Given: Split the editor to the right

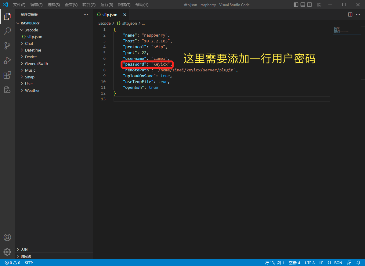Looking at the screenshot, I should point(350,15).
